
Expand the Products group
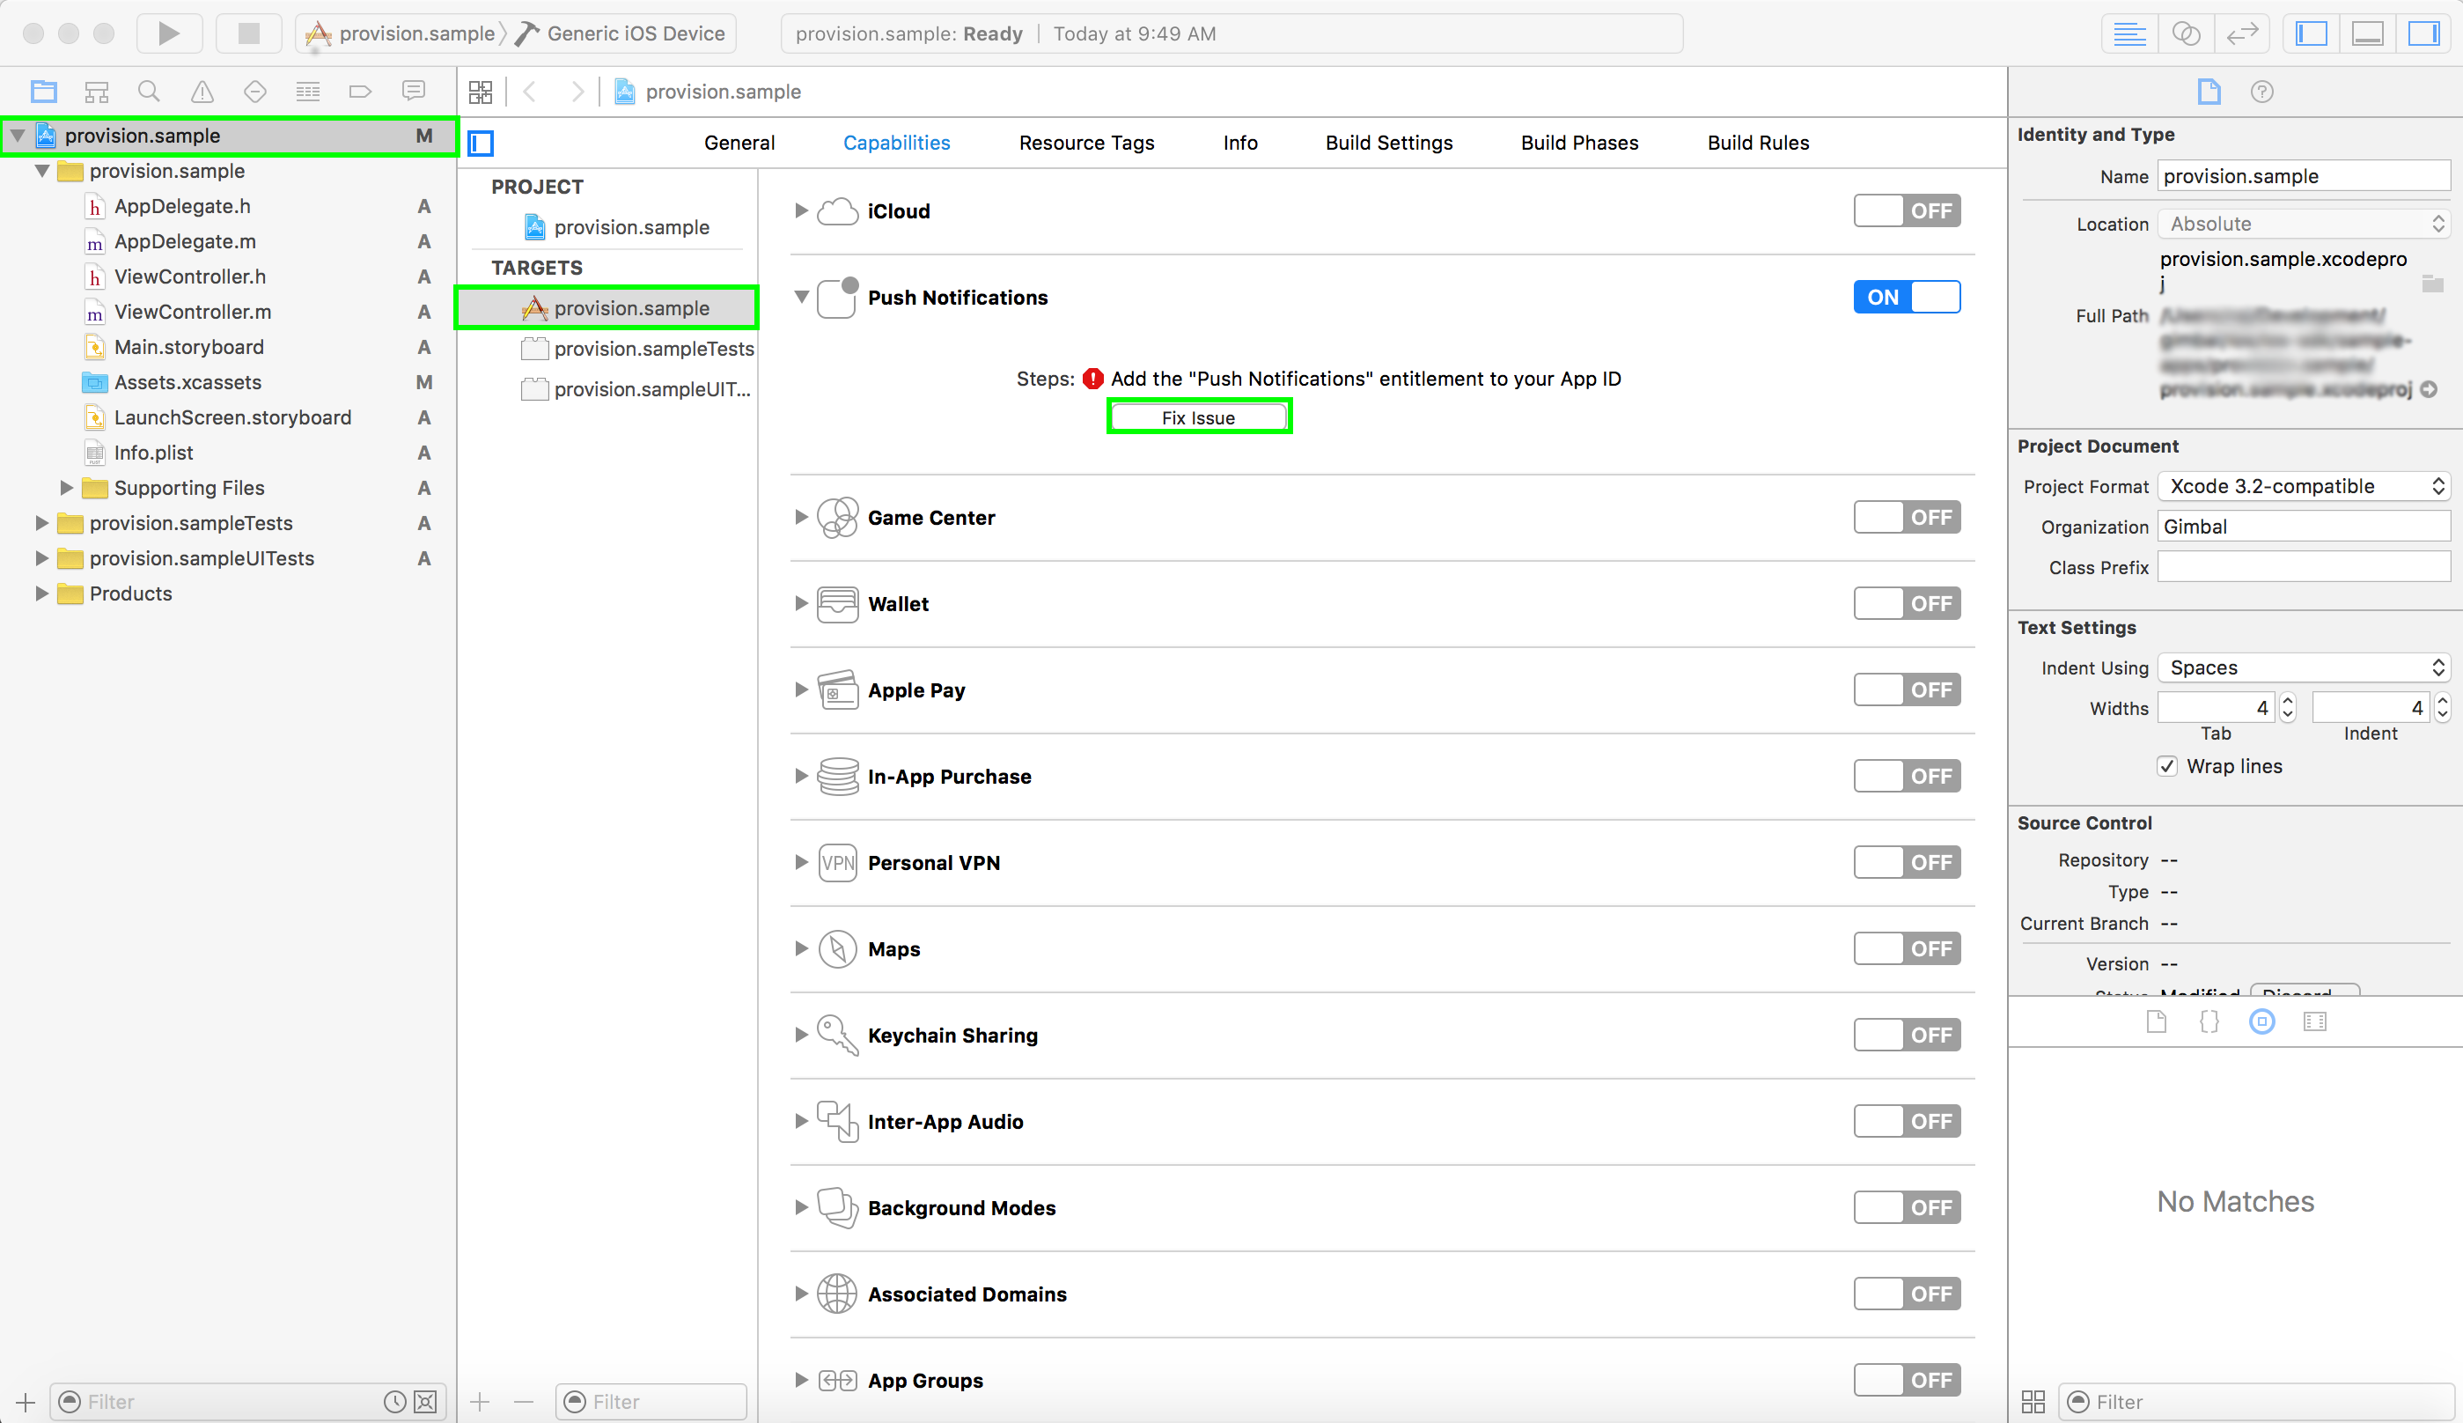tap(41, 594)
